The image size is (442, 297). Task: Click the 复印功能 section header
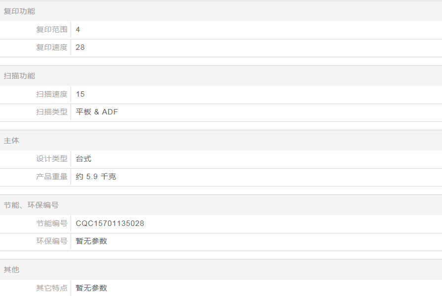[19, 11]
